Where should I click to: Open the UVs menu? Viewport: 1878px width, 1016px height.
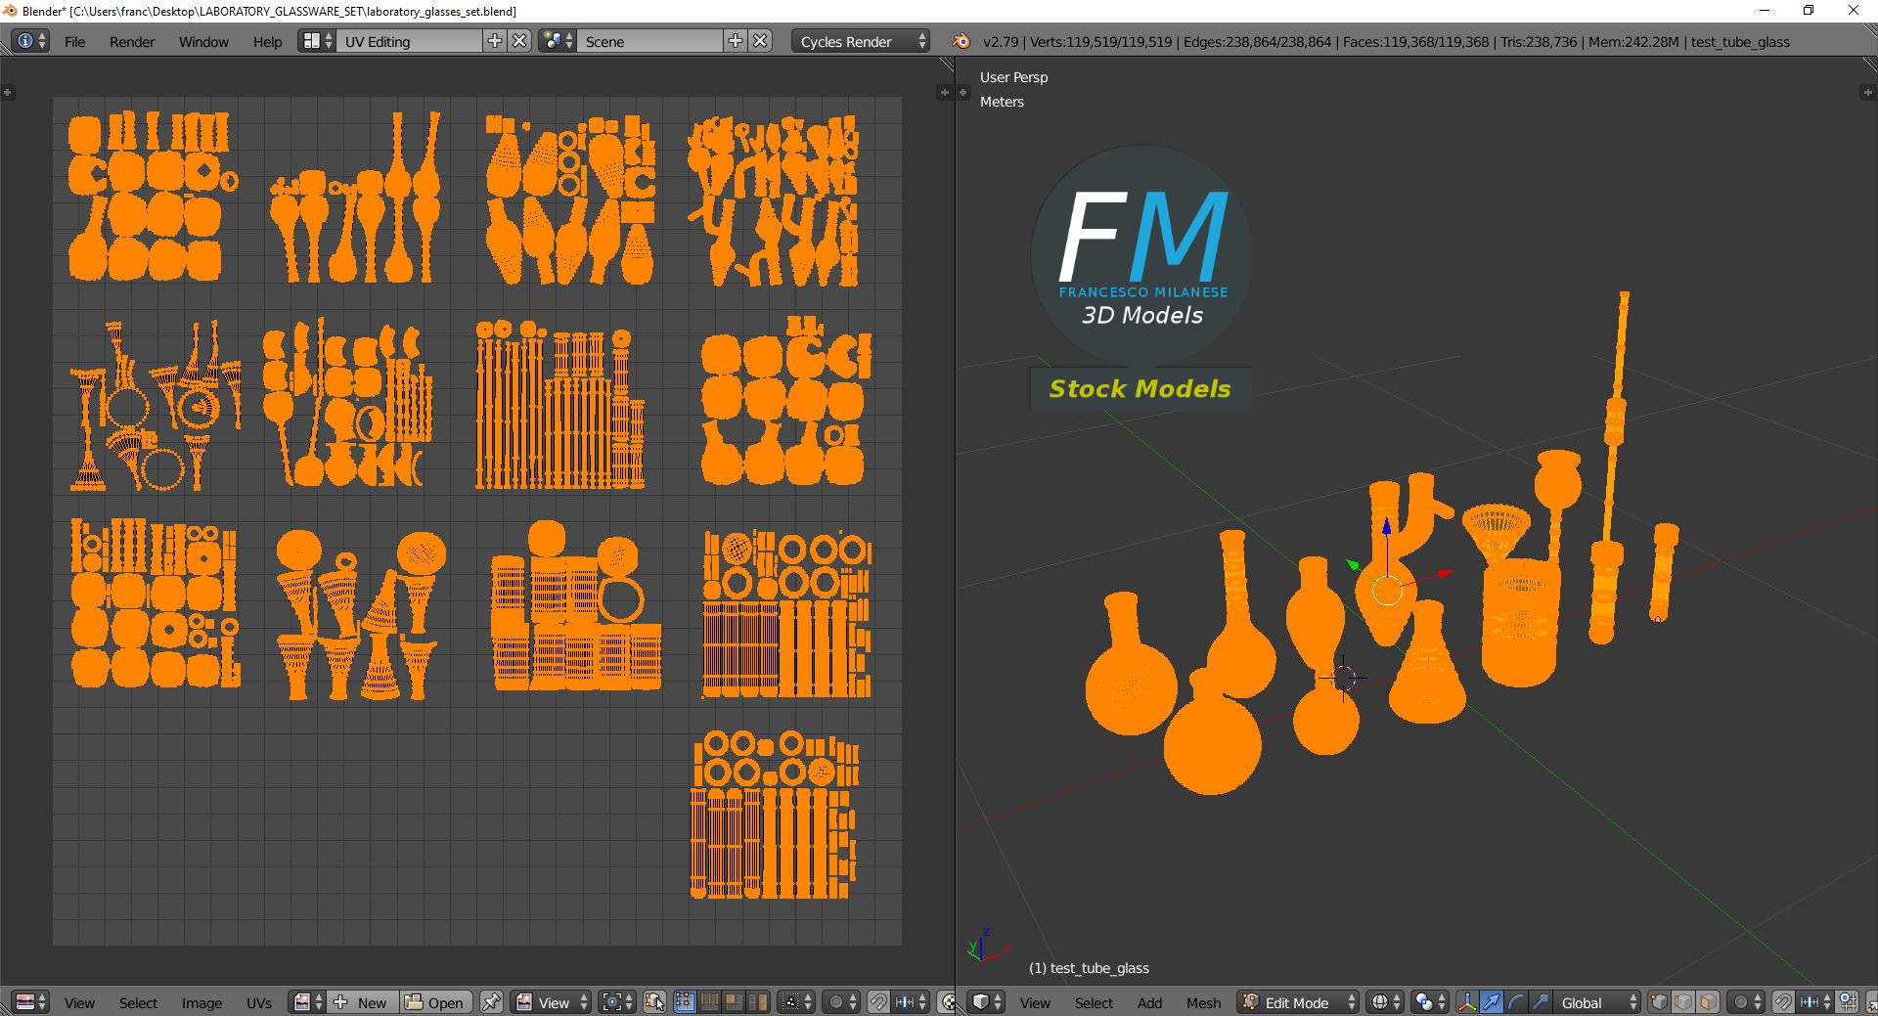259,1002
